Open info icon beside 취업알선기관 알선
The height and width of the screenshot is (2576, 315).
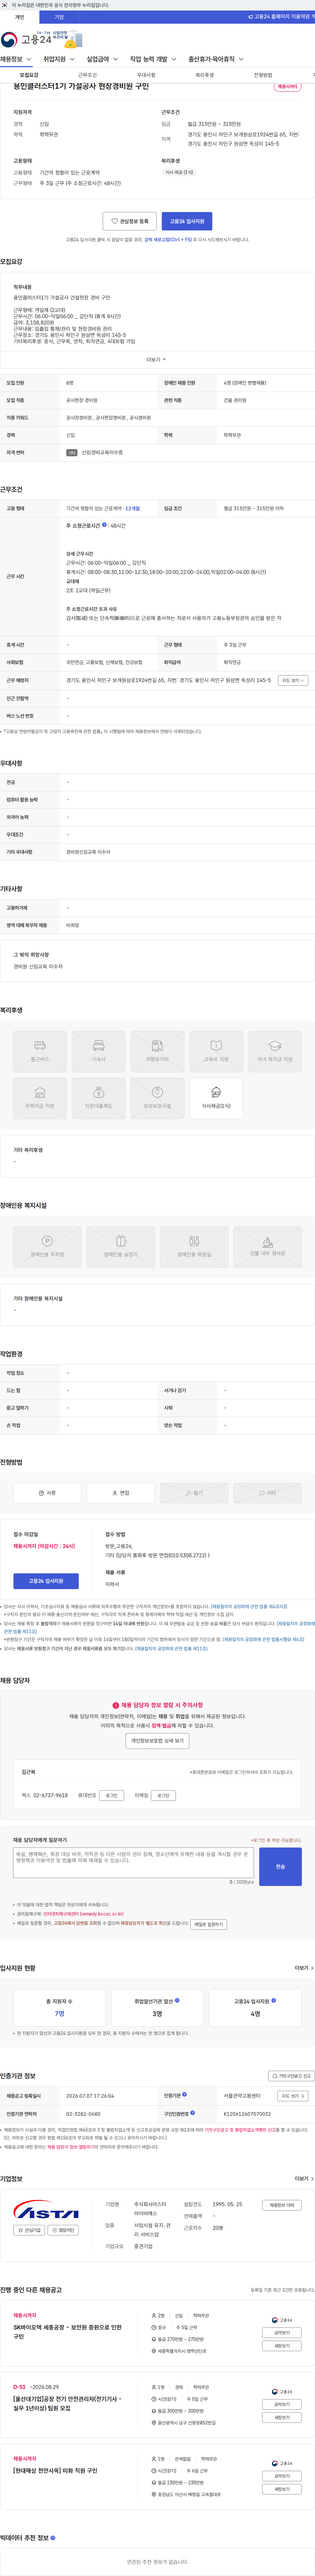(x=178, y=2001)
